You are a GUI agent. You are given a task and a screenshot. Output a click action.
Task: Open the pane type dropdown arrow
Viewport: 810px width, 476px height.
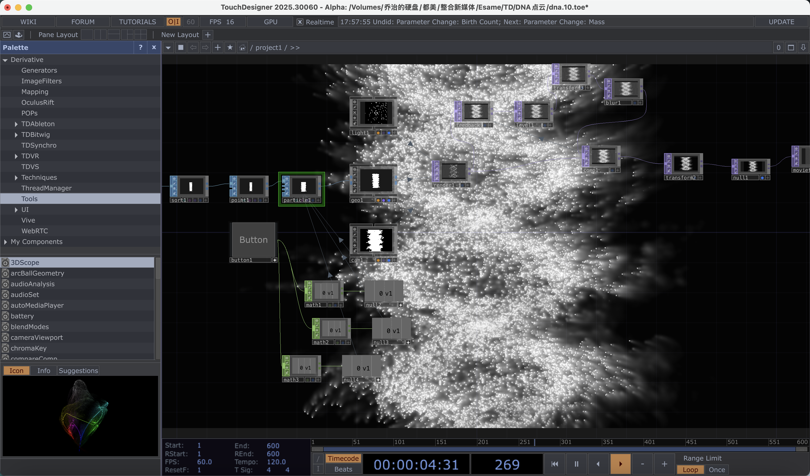(x=168, y=48)
